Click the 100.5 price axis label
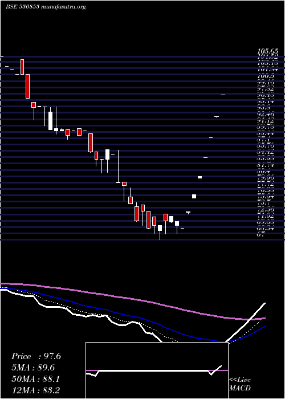The height and width of the screenshot is (399, 285). point(264,76)
